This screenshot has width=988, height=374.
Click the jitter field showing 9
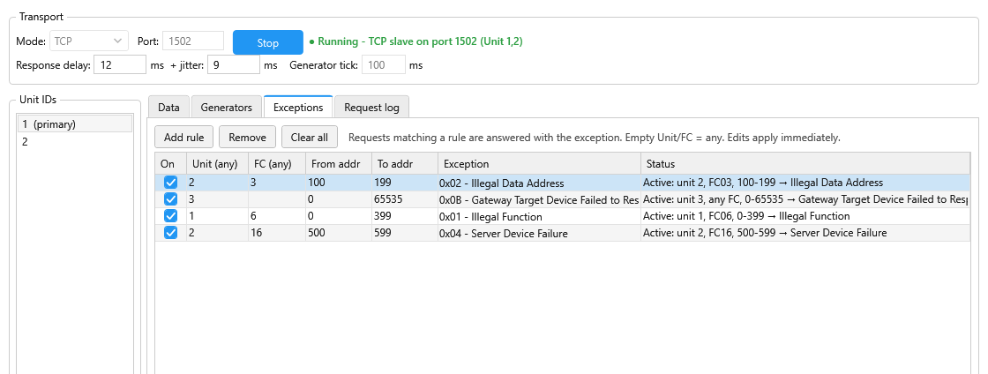coord(233,65)
